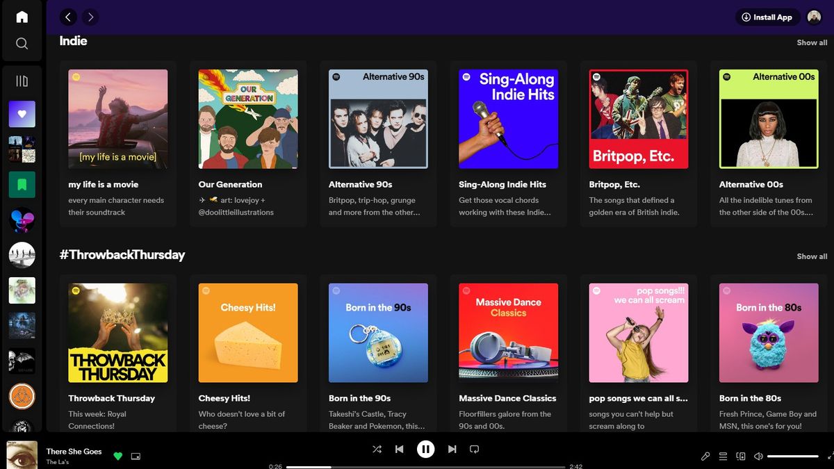
Task: Adjust the volume slider
Action: pyautogui.click(x=793, y=456)
